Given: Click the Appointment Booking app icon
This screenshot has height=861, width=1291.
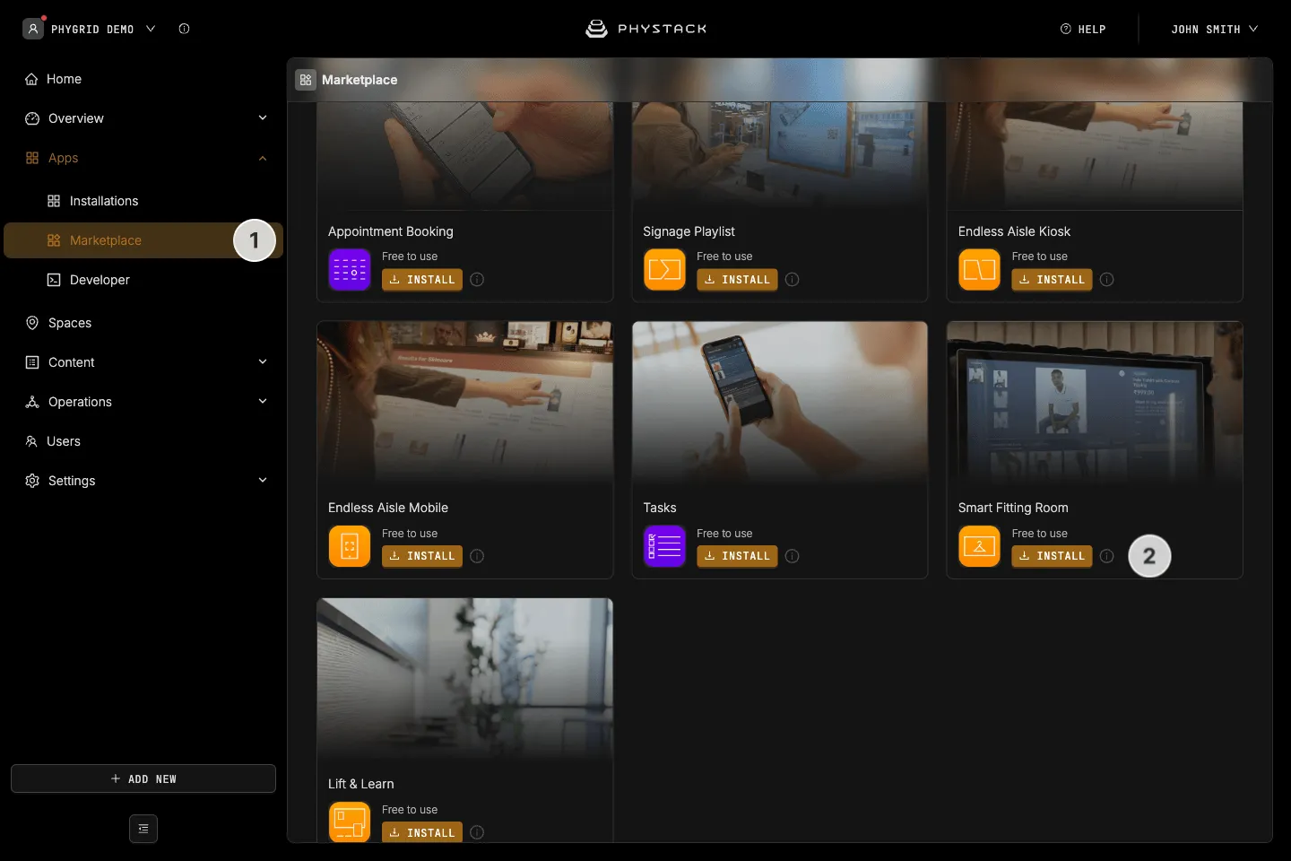Looking at the screenshot, I should tap(350, 270).
